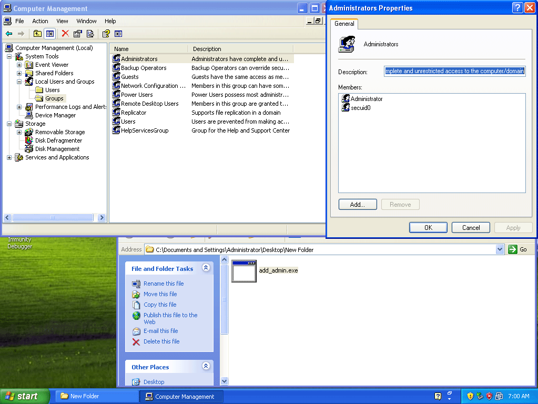Collapse the File and Folder Tasks panel
This screenshot has width=538, height=404.
tap(206, 268)
